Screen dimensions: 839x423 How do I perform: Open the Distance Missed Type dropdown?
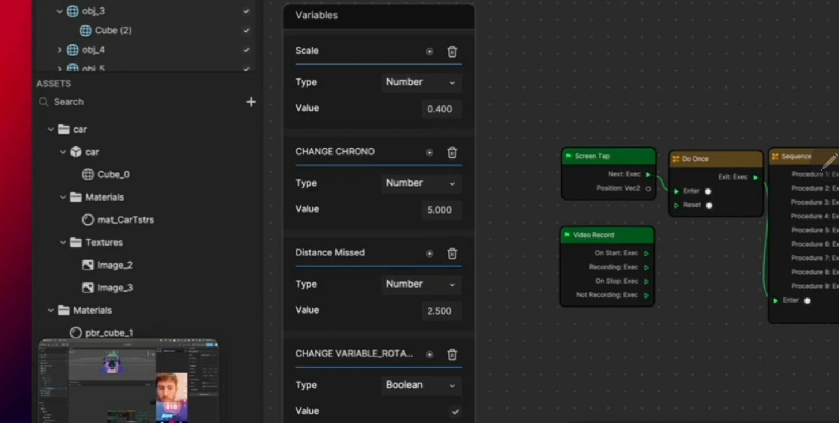click(x=421, y=284)
